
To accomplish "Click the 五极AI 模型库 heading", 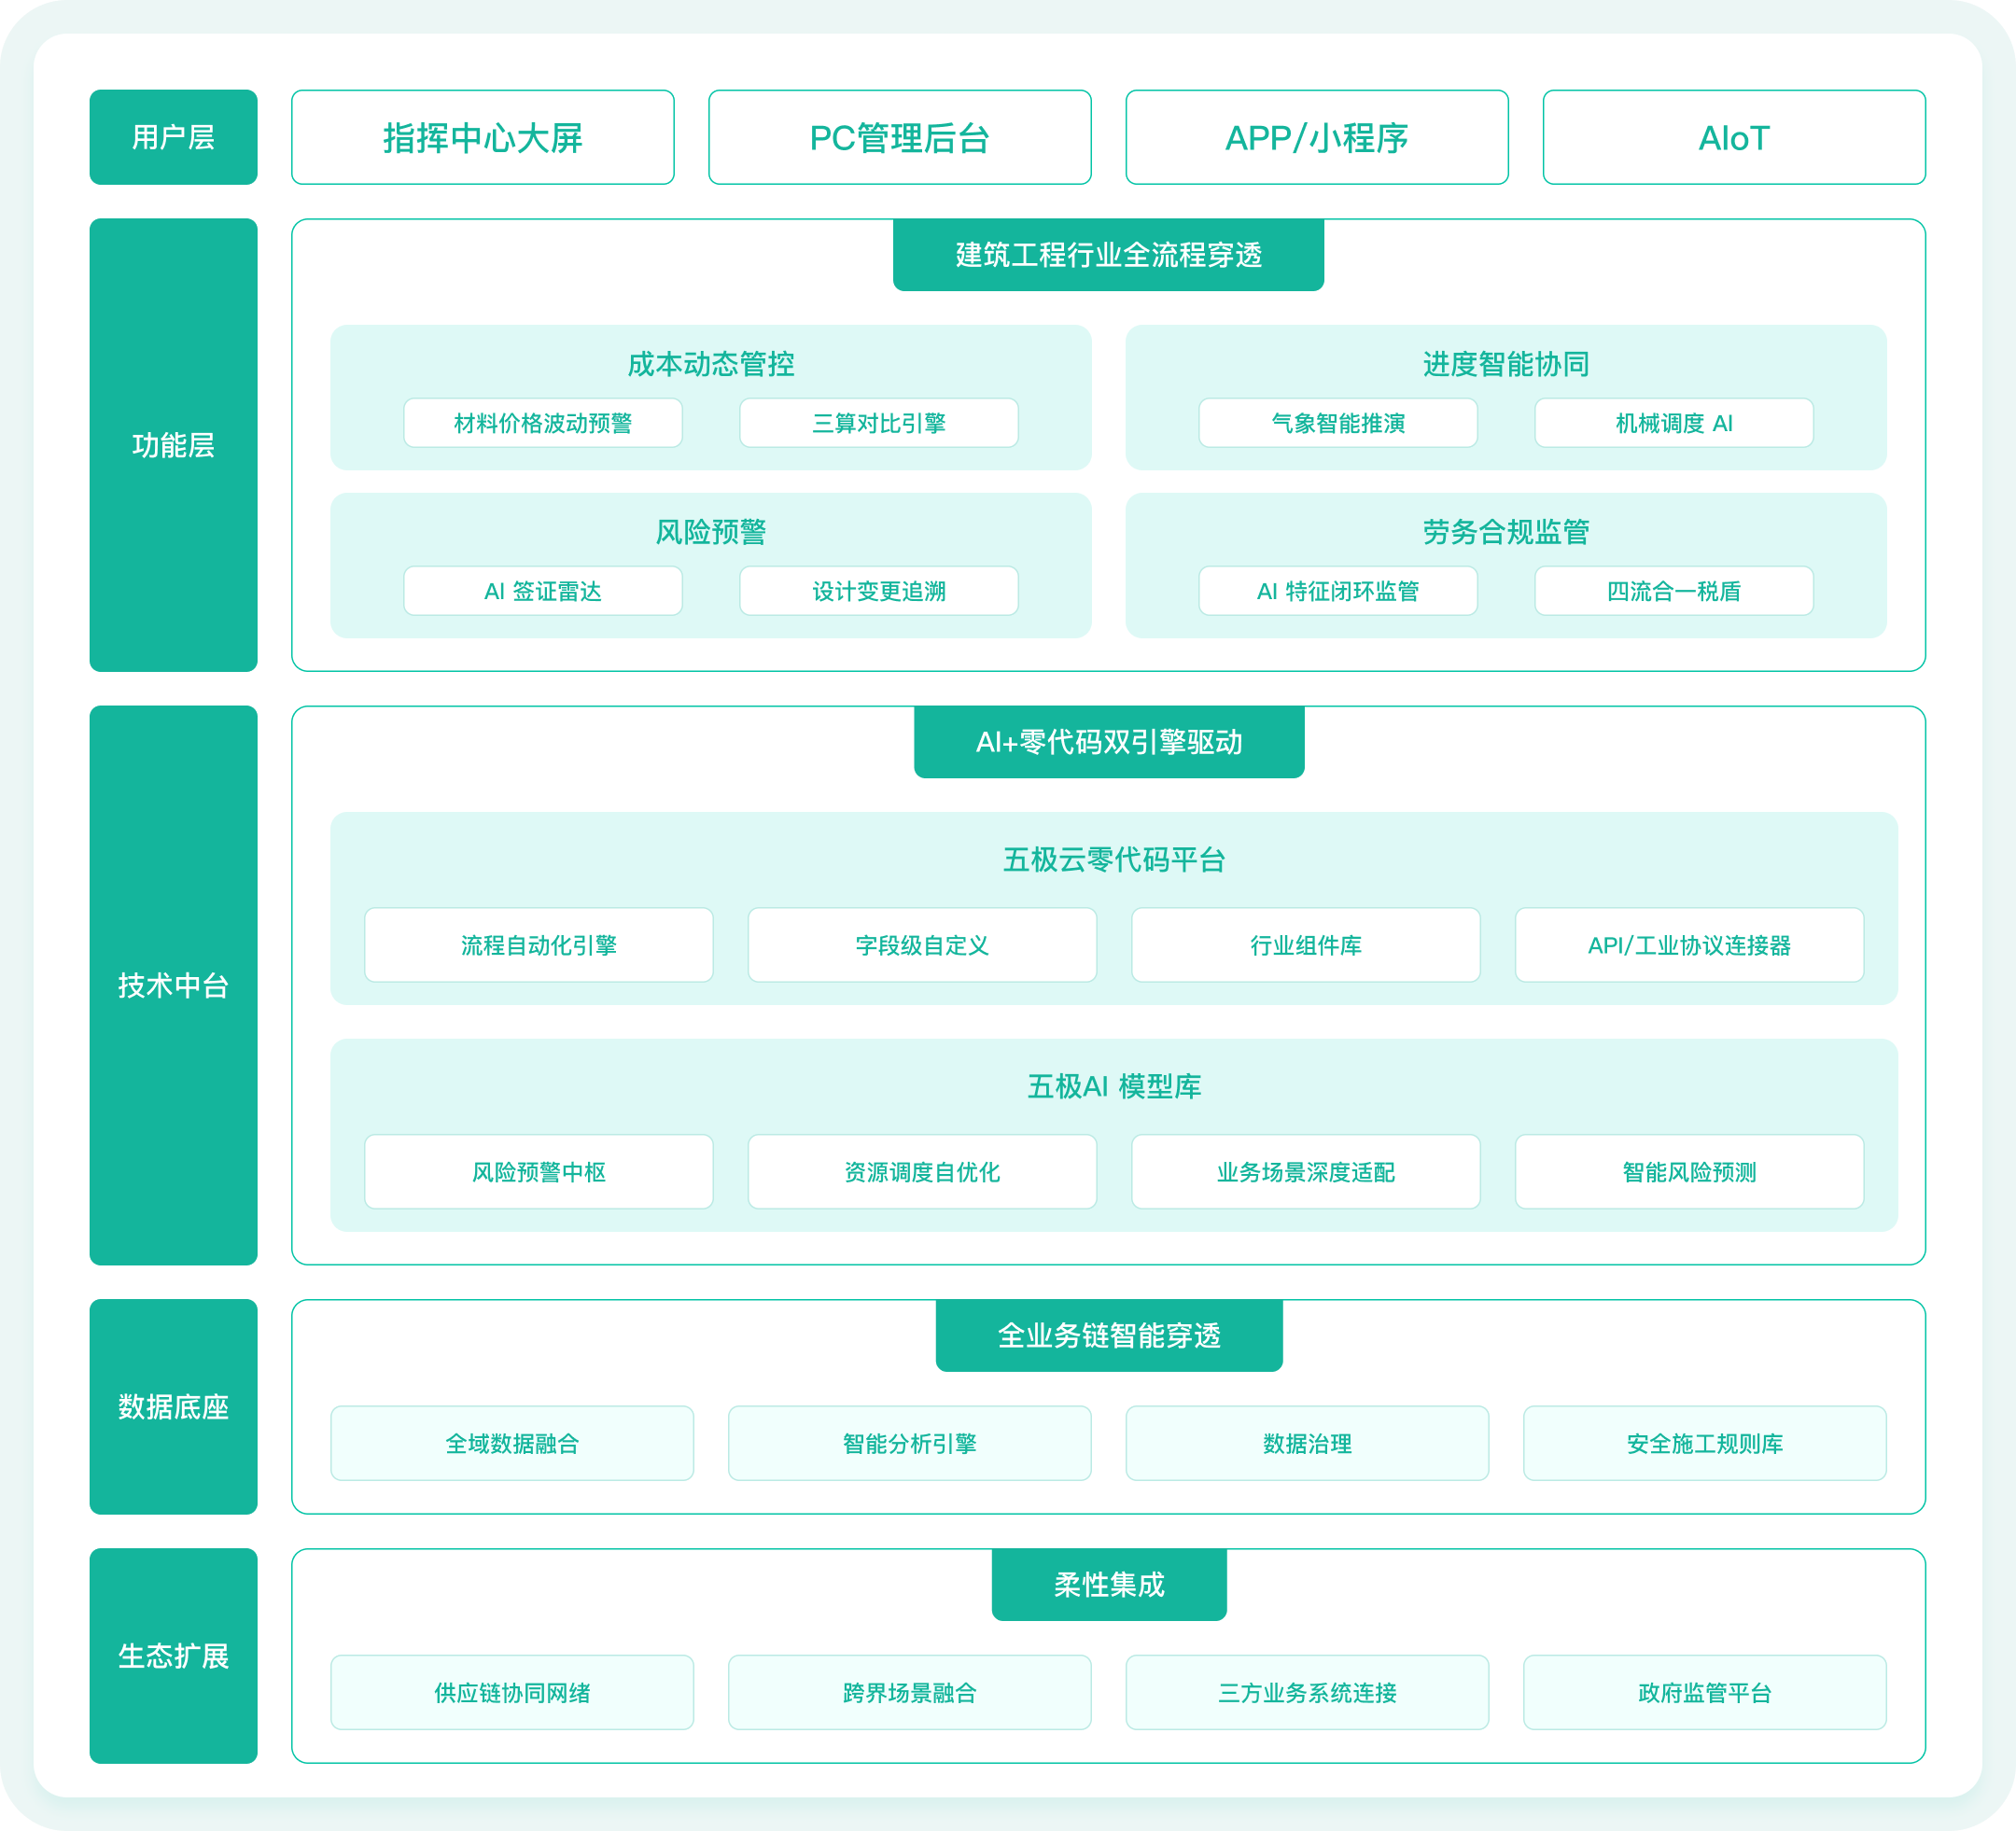I will click(x=1114, y=1087).
